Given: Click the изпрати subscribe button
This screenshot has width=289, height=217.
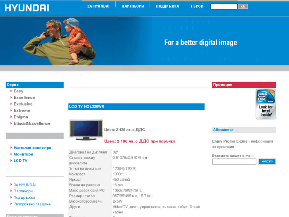Looking at the screenshot, I should click(267, 162).
